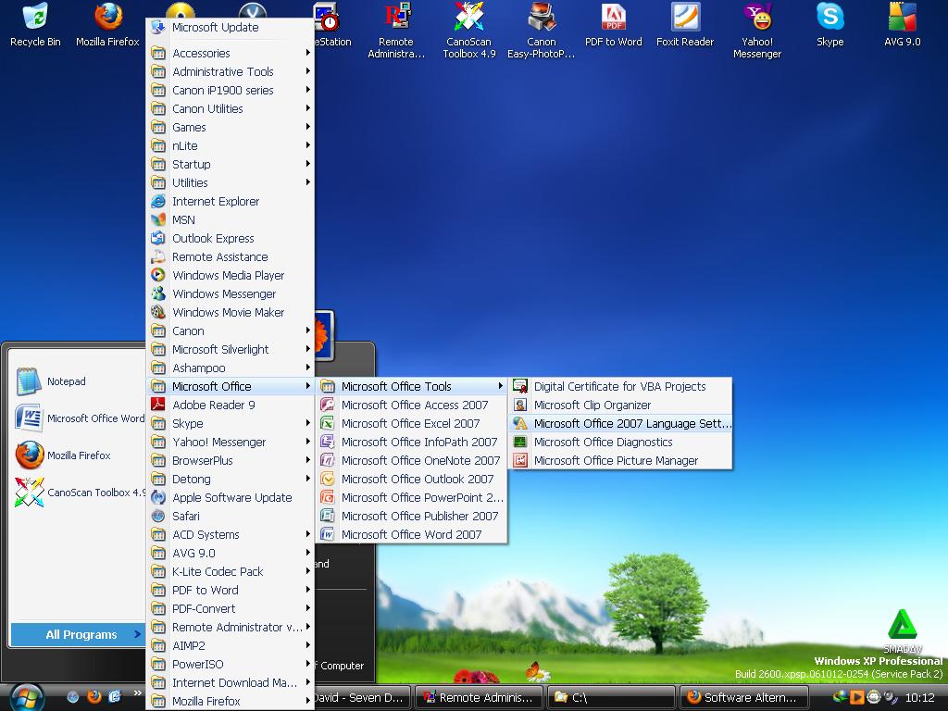Click Internet Explorer icon in programs list
This screenshot has width=948, height=711.
coord(158,201)
